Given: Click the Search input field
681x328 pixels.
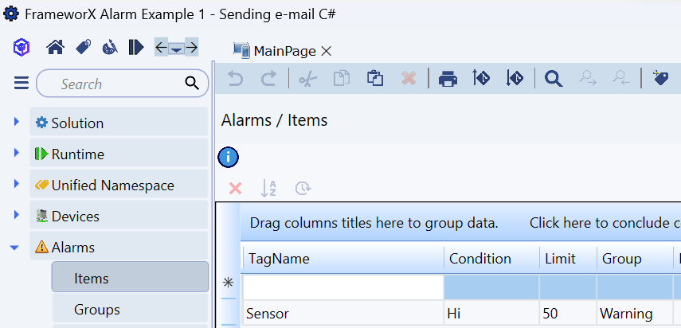Looking at the screenshot, I should pyautogui.click(x=112, y=84).
